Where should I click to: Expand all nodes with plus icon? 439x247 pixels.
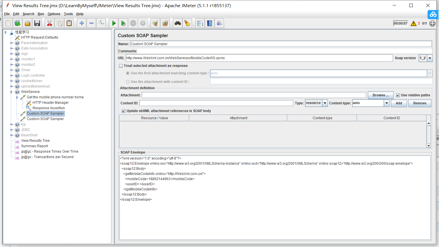coord(82,23)
